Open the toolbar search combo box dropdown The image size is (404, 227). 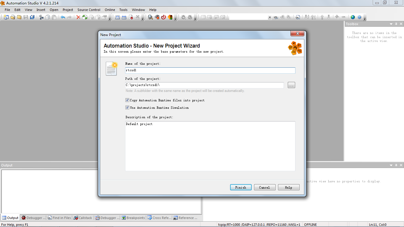point(269,17)
